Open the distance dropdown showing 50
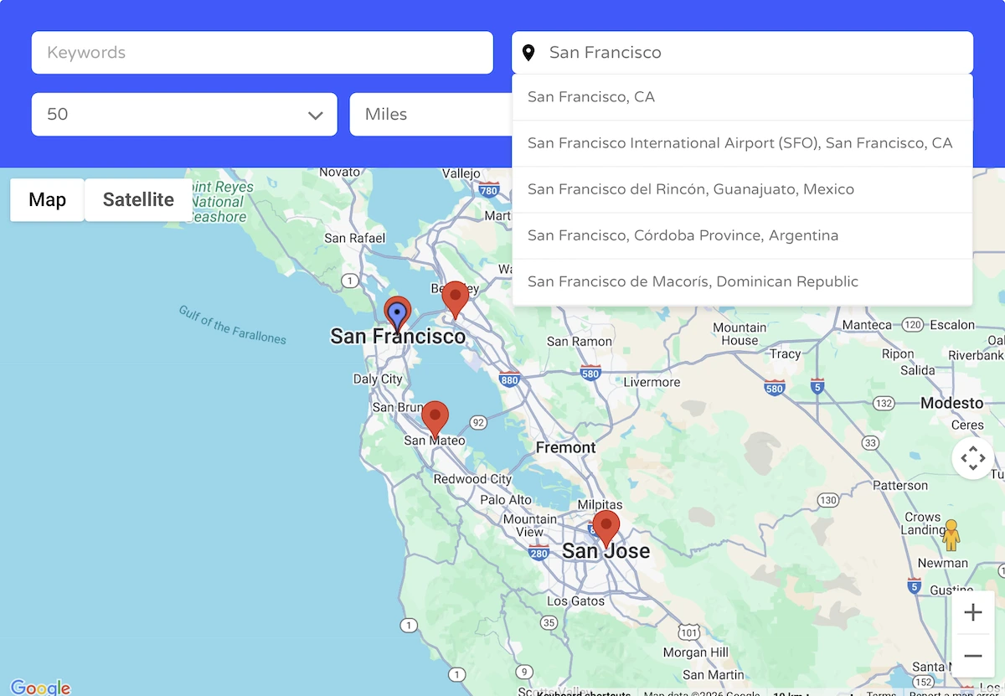The height and width of the screenshot is (696, 1005). point(184,114)
